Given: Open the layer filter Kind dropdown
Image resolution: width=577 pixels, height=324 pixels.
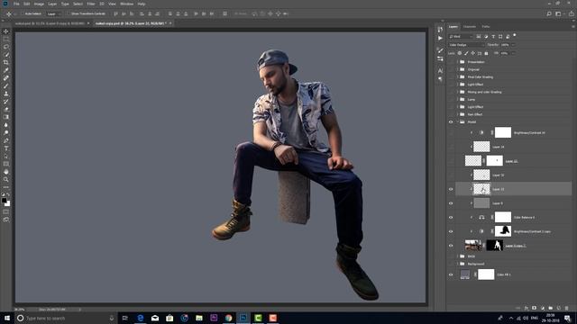Looking at the screenshot, I should (461, 36).
